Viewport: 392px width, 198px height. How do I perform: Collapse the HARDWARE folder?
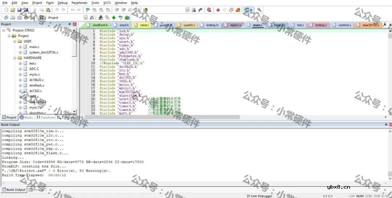click(x=15, y=58)
